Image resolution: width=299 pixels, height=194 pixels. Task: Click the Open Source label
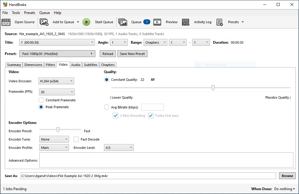(x=25, y=22)
